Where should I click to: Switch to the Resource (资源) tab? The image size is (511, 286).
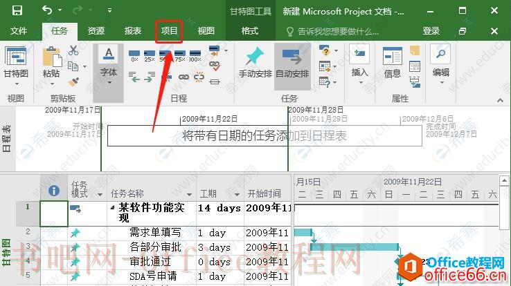(96, 31)
